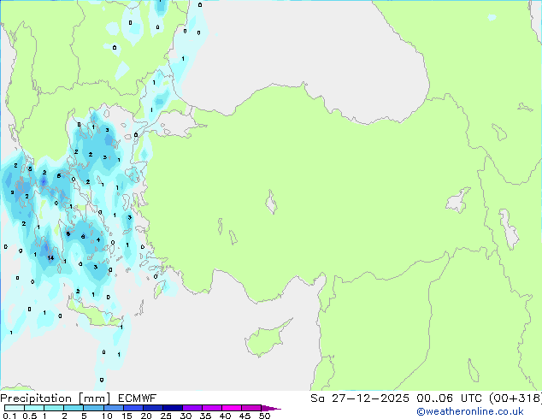542x419 pixels.
Task: Click the 'Precipitation' title word
Action: [x=36, y=398]
